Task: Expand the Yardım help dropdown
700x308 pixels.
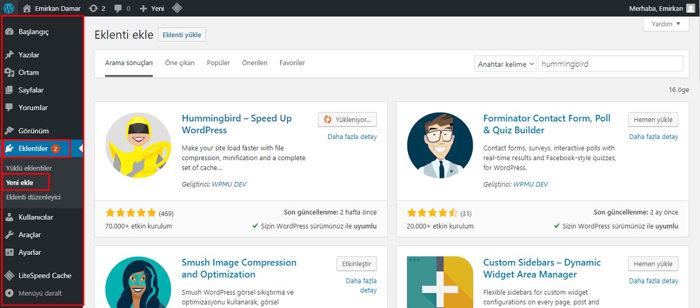Action: point(666,24)
